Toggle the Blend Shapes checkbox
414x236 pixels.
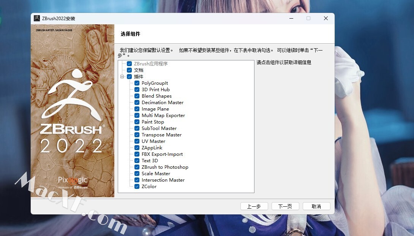(x=137, y=96)
